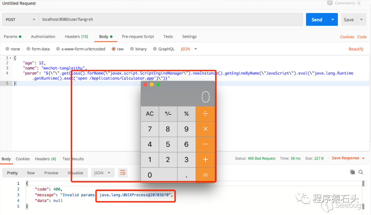
Task: Open the Comments panel icon
Action: click(329, 3)
